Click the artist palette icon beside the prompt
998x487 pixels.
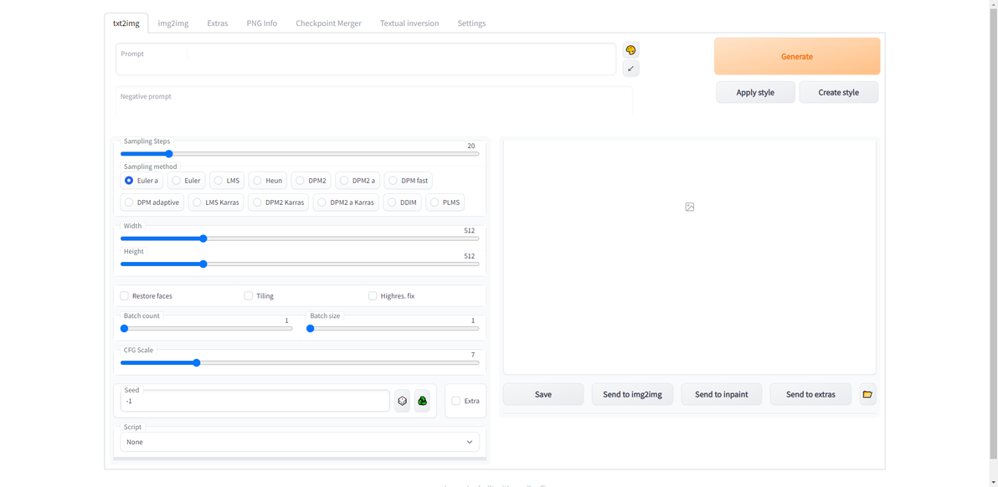point(630,50)
